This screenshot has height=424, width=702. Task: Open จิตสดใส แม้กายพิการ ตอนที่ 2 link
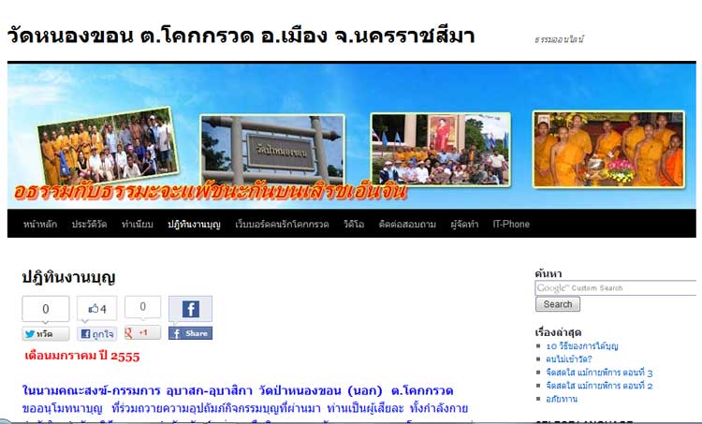[599, 386]
